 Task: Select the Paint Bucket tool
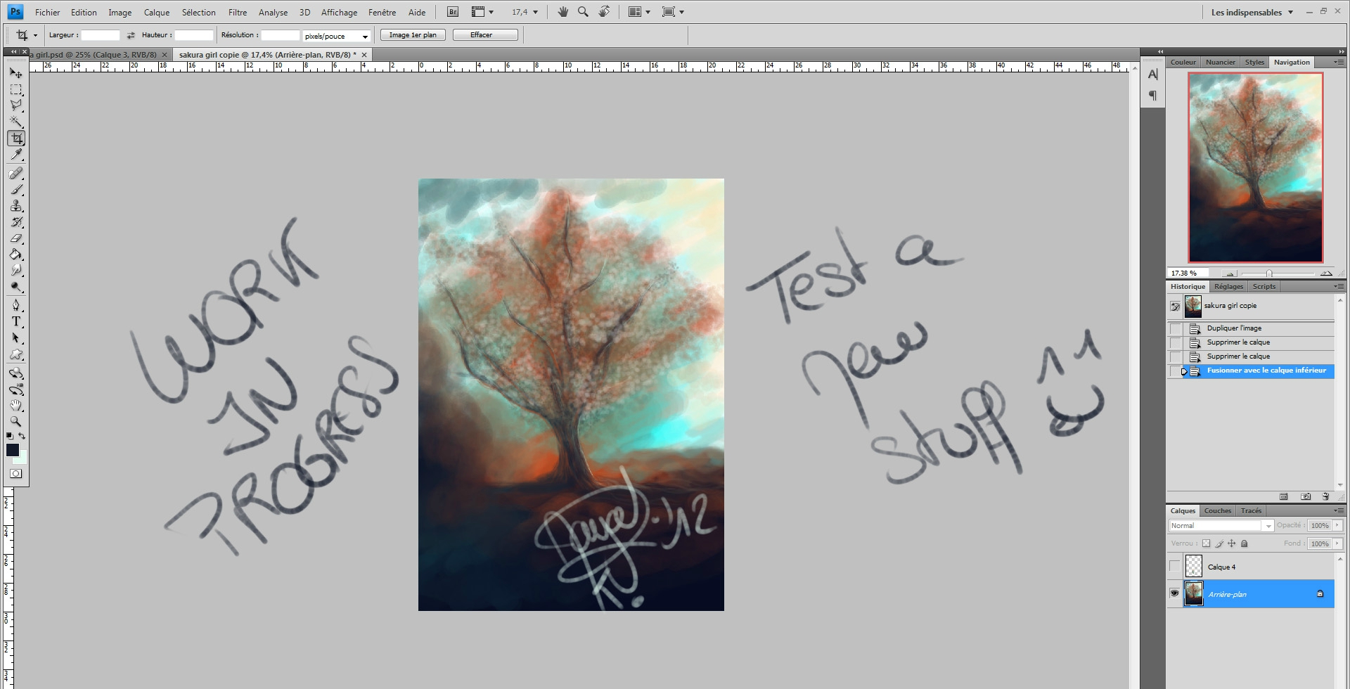coord(16,255)
